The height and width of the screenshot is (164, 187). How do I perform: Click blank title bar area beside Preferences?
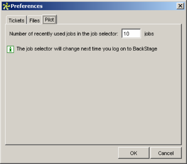[109, 6]
